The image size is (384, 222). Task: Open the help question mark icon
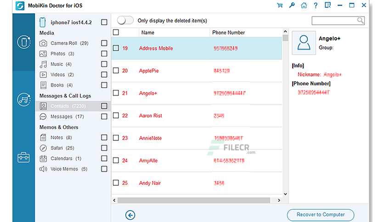(316, 6)
